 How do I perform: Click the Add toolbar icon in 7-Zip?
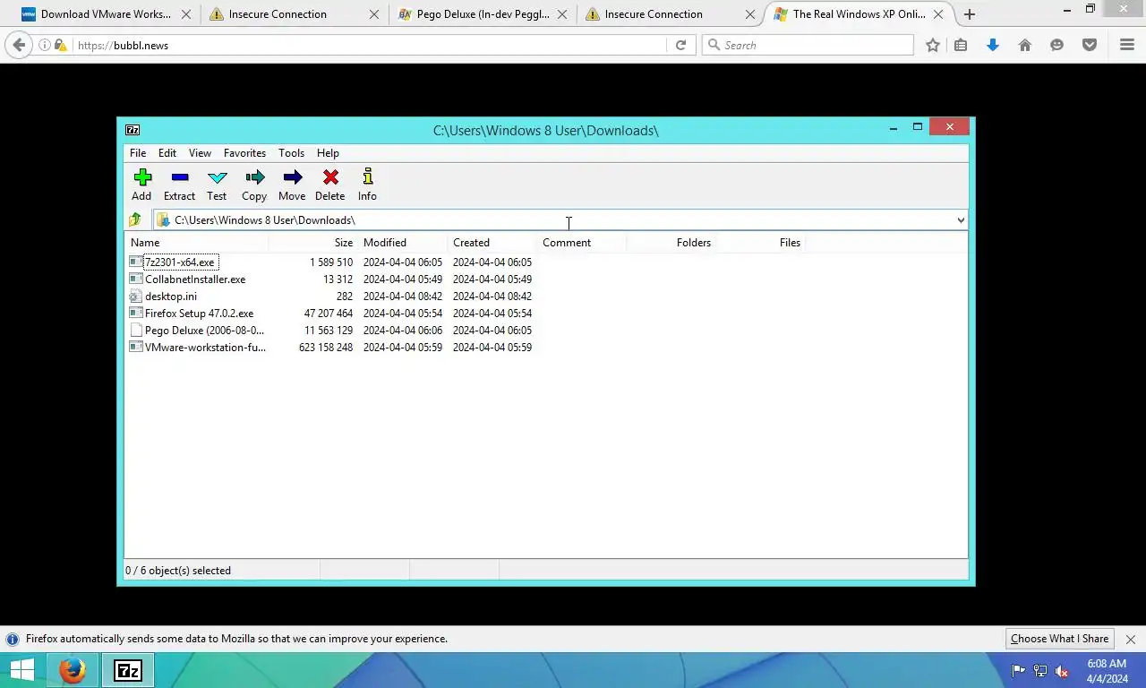coord(142,177)
